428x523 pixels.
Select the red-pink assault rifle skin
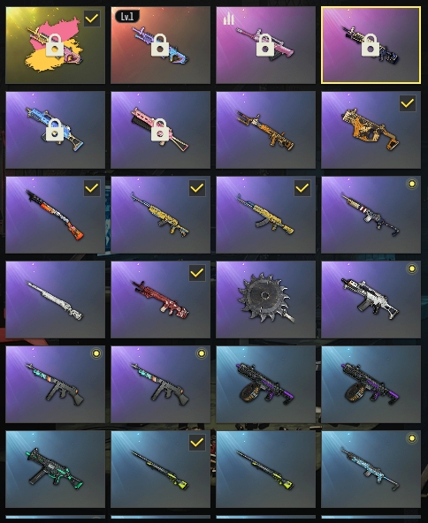click(x=160, y=299)
